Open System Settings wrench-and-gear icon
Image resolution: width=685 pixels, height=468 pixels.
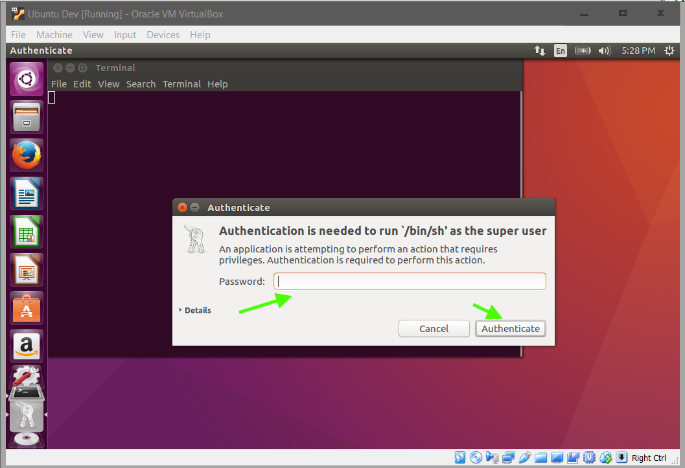[27, 375]
